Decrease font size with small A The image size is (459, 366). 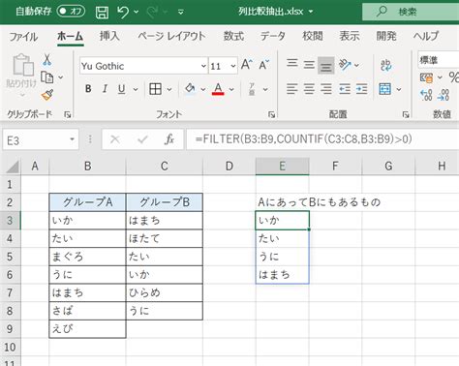click(x=264, y=65)
